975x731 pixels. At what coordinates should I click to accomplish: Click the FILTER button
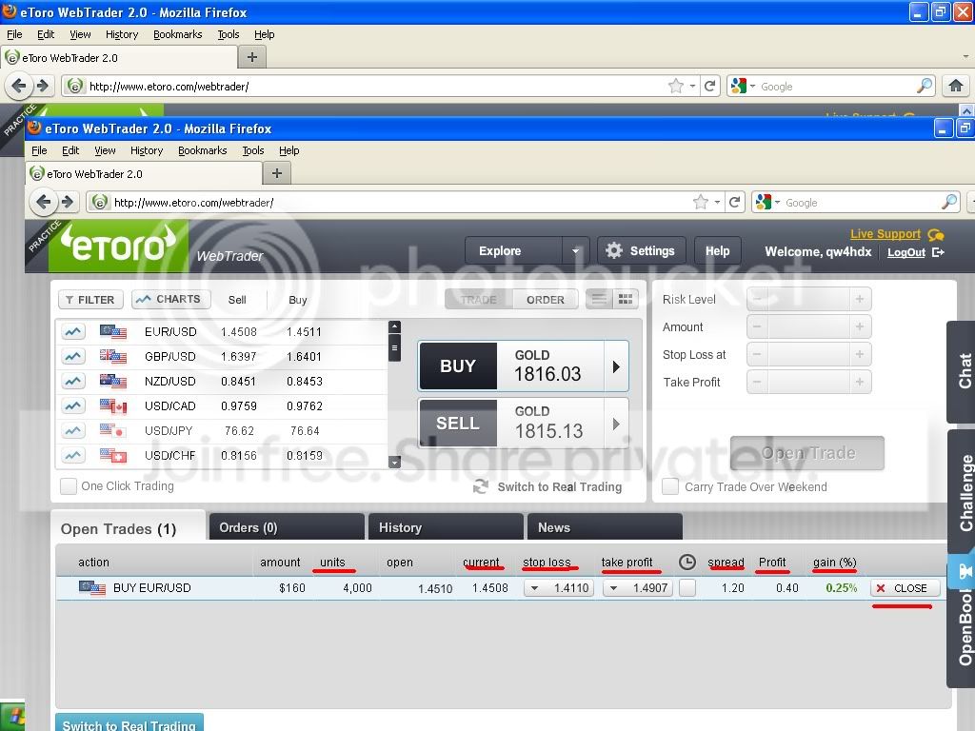pos(90,300)
